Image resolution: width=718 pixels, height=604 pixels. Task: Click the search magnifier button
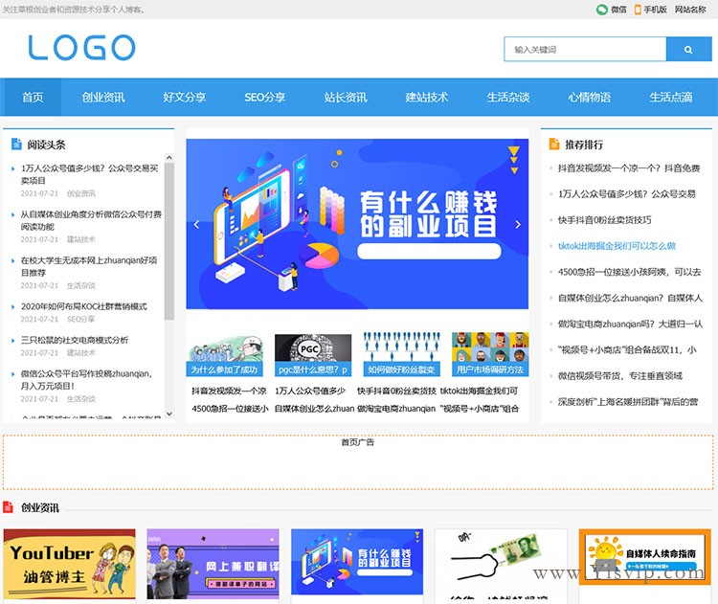point(688,50)
